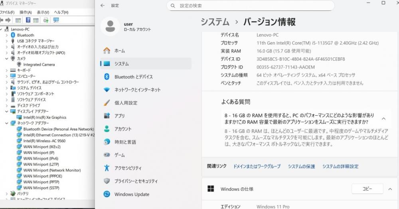Click the コピー button for Windows specs
Image resolution: width=399 pixels, height=209 pixels.
pyautogui.click(x=367, y=189)
